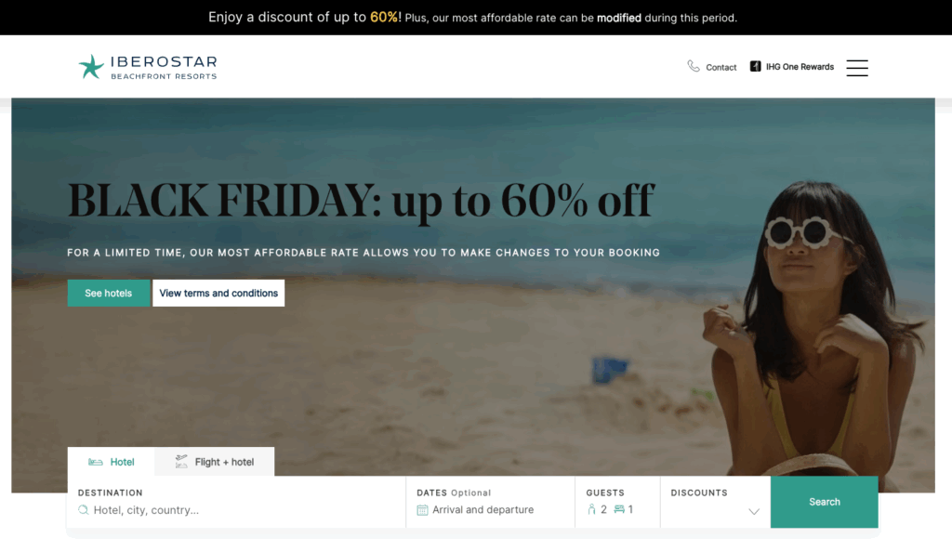Click the Iberostar star logo
This screenshot has height=551, width=952.
pyautogui.click(x=91, y=67)
